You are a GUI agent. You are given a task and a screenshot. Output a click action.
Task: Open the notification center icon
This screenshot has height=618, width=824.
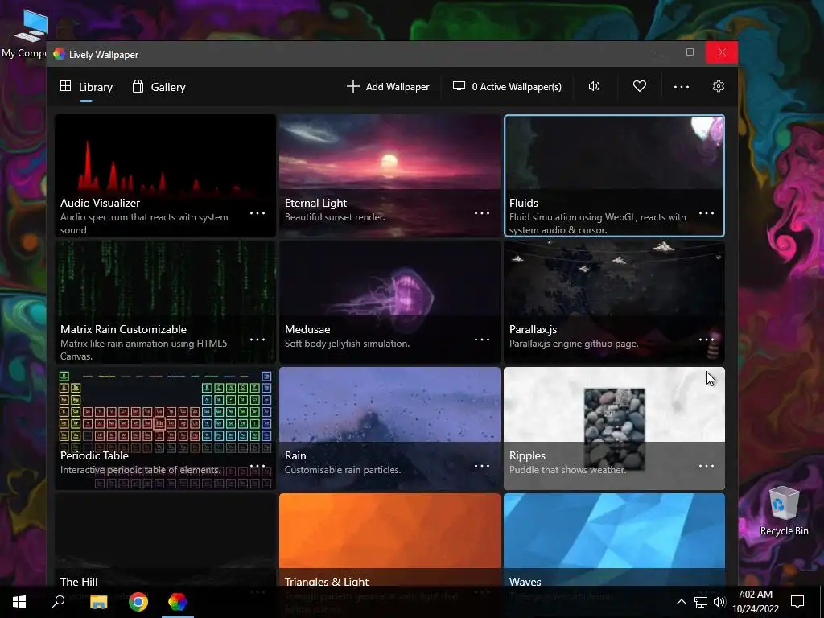pos(797,602)
